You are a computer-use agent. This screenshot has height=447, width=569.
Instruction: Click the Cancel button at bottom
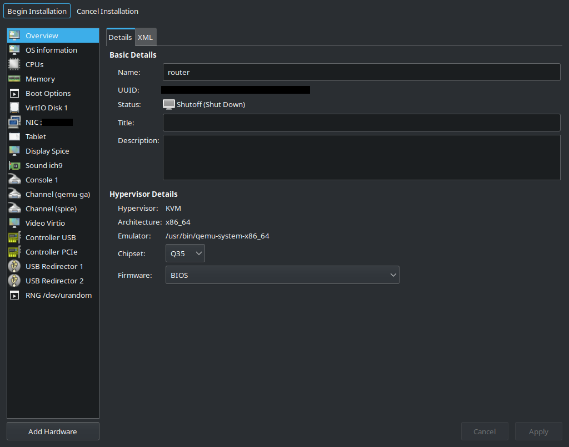click(485, 431)
